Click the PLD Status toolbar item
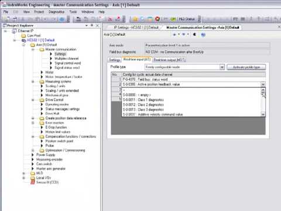The width and height of the screenshot is (281, 211). pyautogui.click(x=187, y=19)
